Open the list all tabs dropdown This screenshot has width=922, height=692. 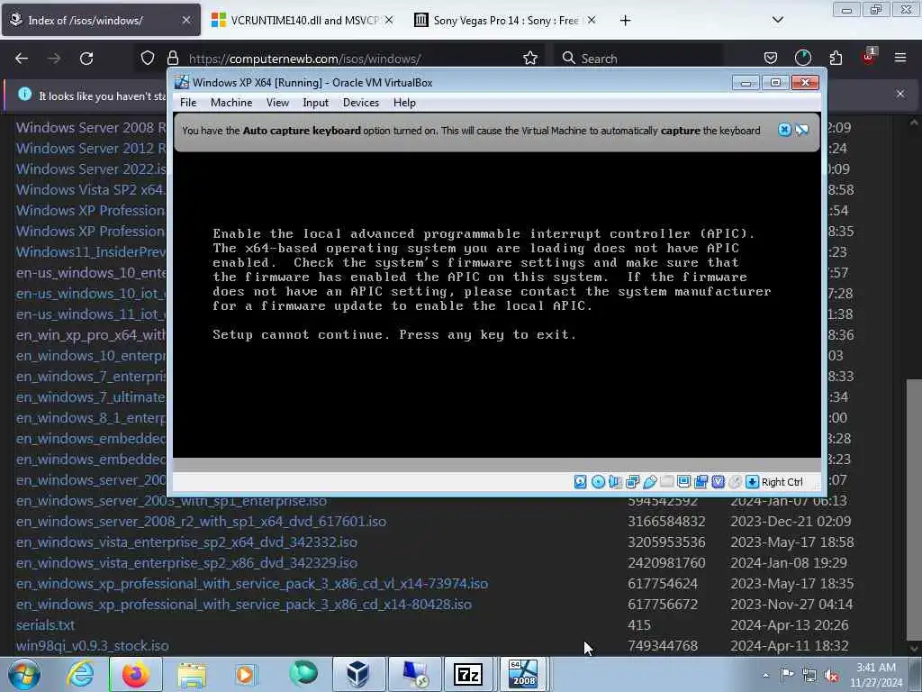point(777,20)
